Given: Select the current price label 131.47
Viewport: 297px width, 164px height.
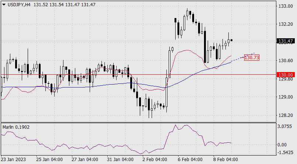Looking at the screenshot, I should point(286,41).
